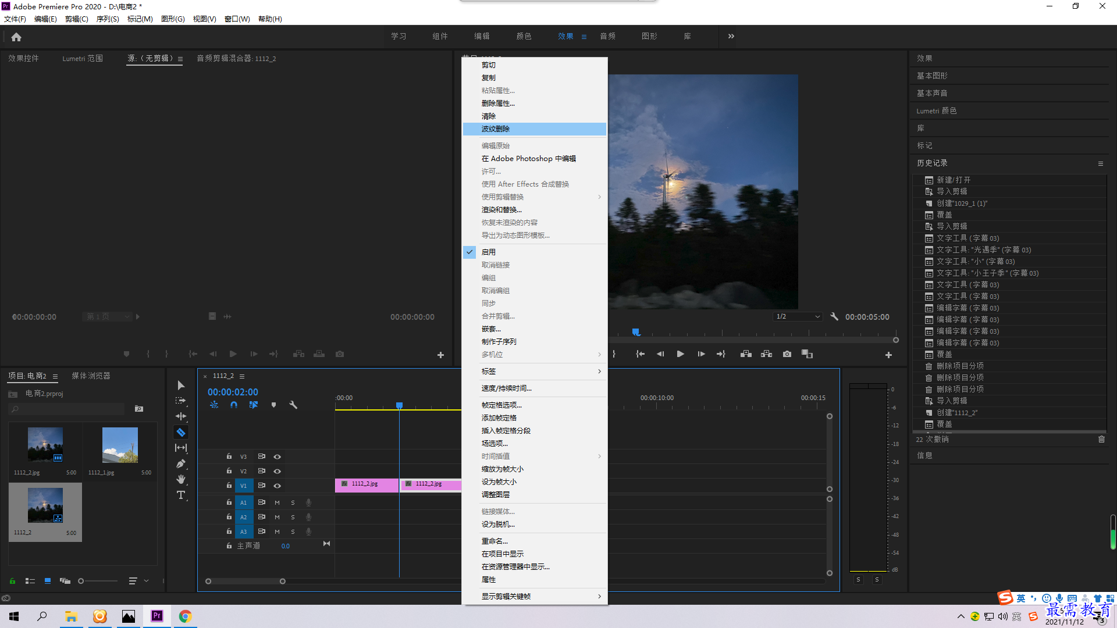Choose 速度/持续时间 in context menu
This screenshot has width=1117, height=628.
[x=534, y=388]
